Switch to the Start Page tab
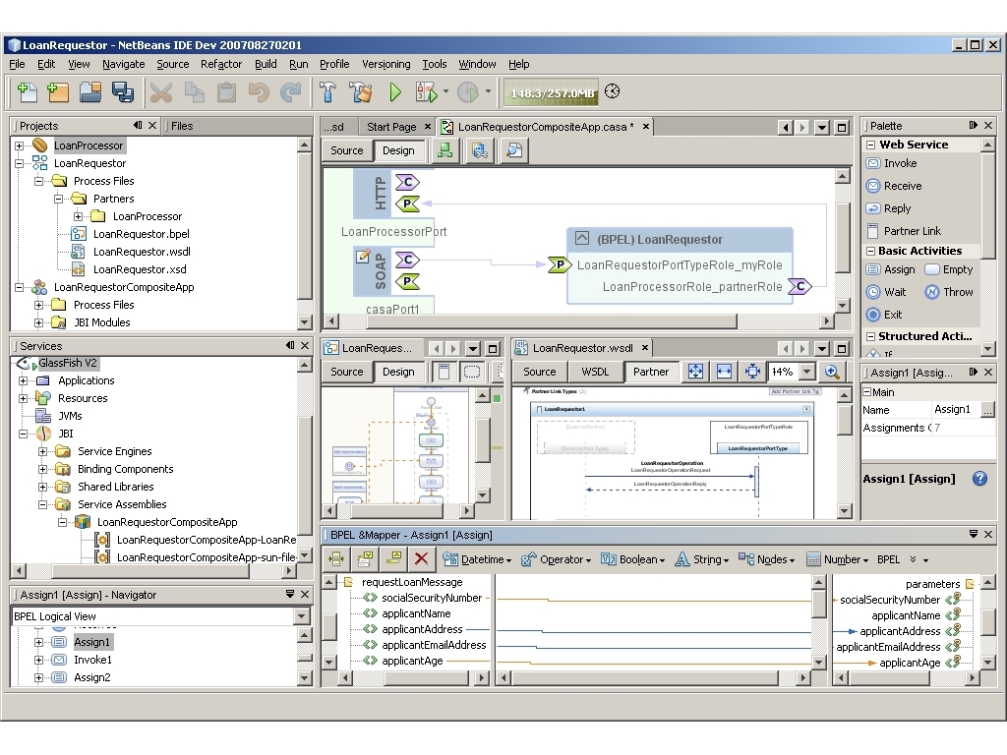 pyautogui.click(x=391, y=127)
